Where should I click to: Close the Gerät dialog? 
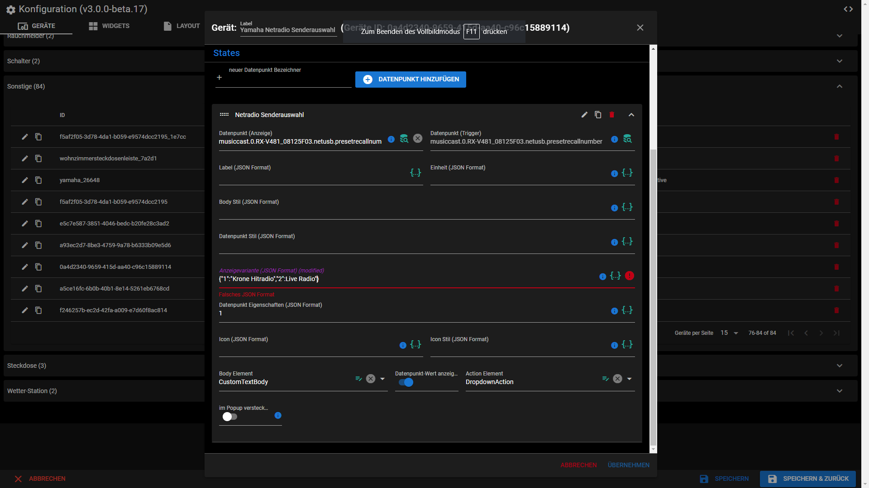[x=640, y=28]
